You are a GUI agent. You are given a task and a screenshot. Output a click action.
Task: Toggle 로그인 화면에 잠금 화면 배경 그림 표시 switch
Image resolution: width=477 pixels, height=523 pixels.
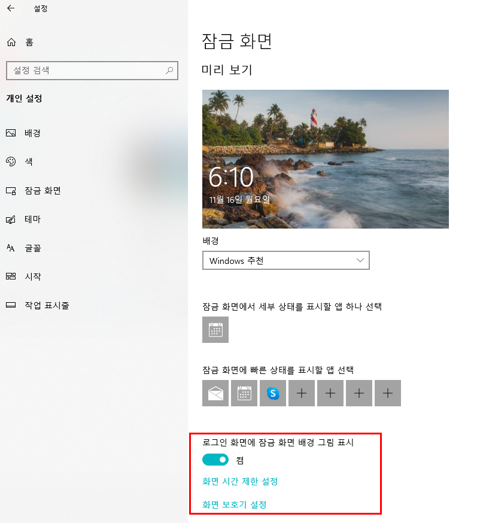pyautogui.click(x=215, y=460)
